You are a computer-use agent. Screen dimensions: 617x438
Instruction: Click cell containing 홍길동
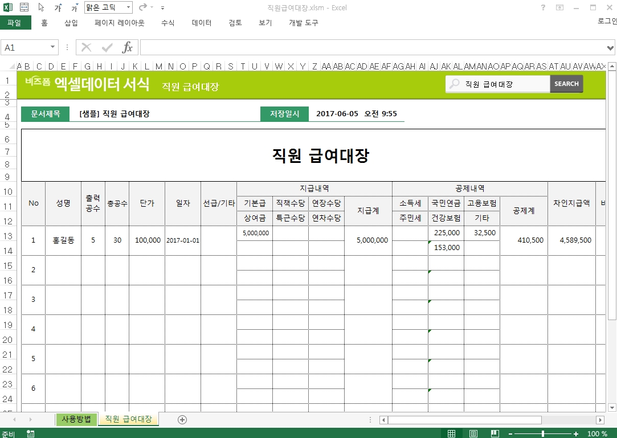pos(63,240)
